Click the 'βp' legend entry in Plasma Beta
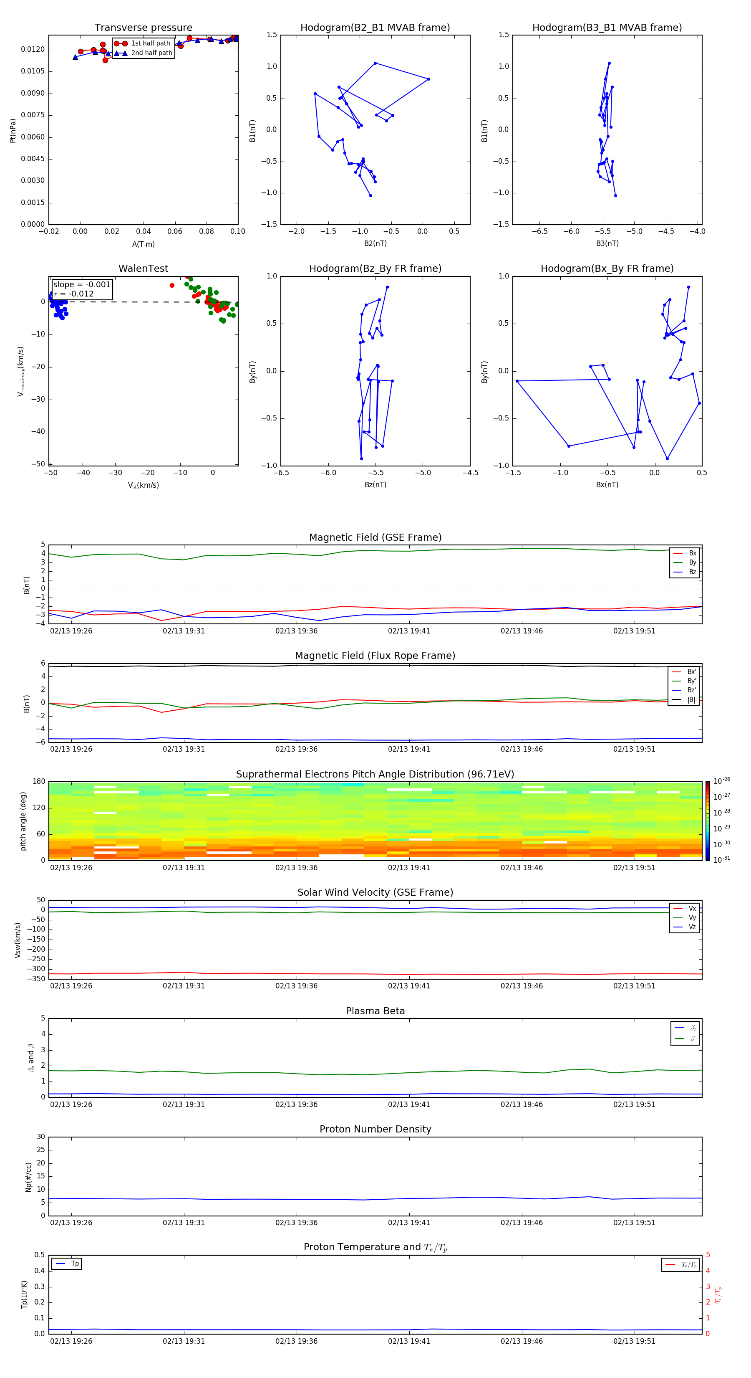Screen dimensions: 751x1378 [686, 1028]
